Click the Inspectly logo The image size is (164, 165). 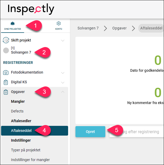point(31,9)
